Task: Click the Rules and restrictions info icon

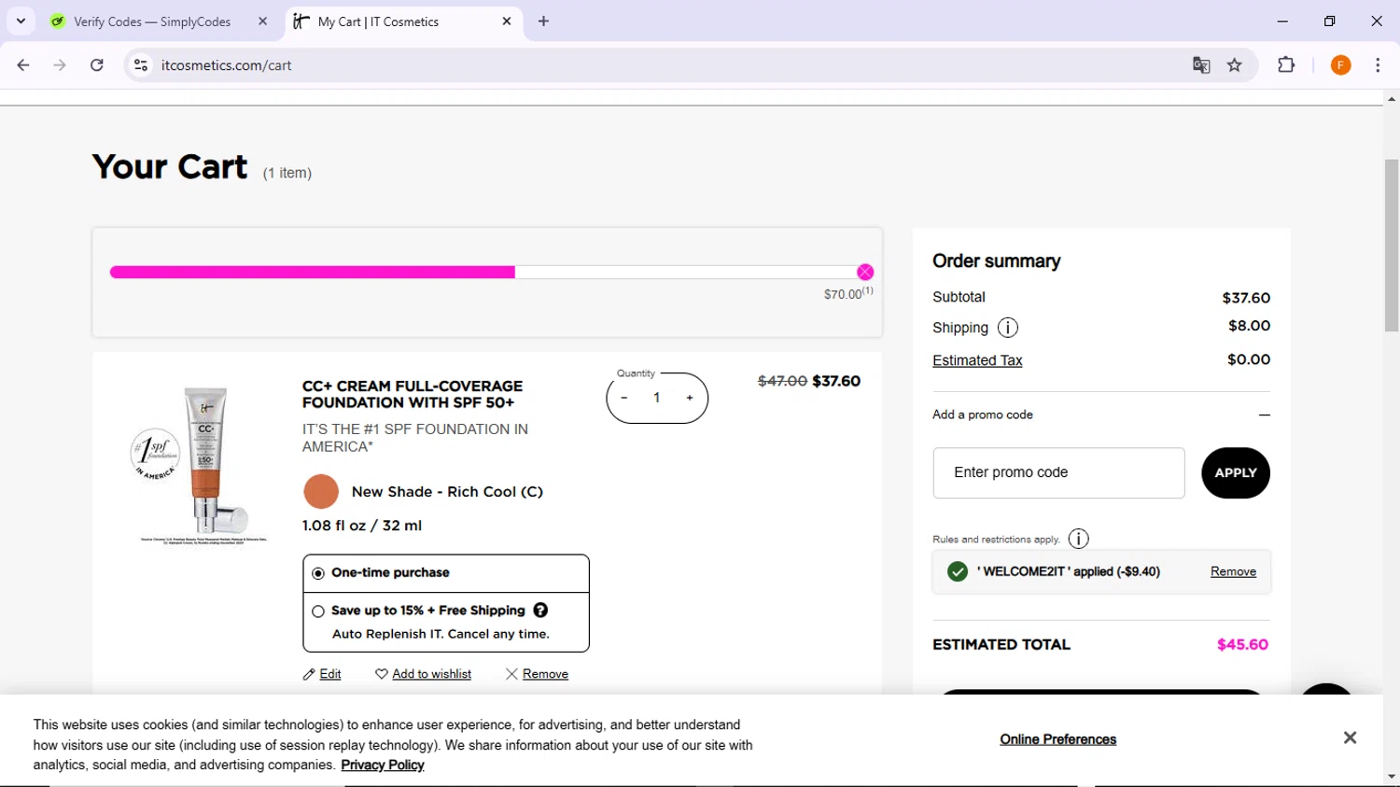Action: [x=1078, y=539]
